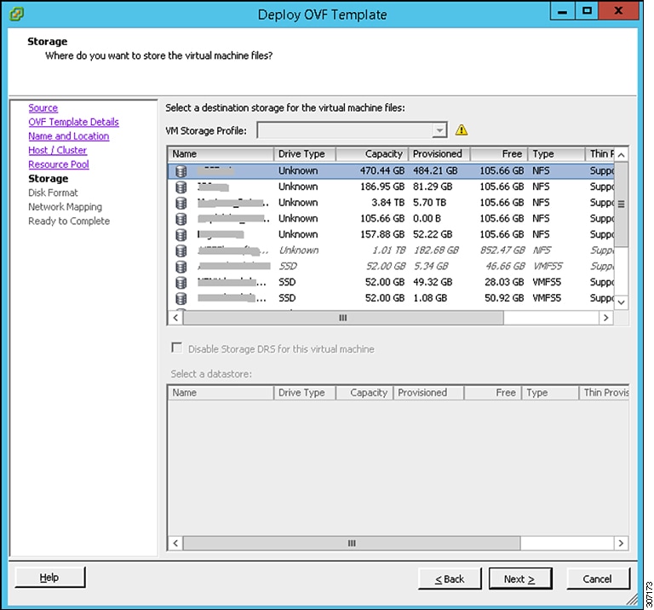654x610 pixels.
Task: Click datastore icon in 470.44 GB row
Action: click(181, 171)
